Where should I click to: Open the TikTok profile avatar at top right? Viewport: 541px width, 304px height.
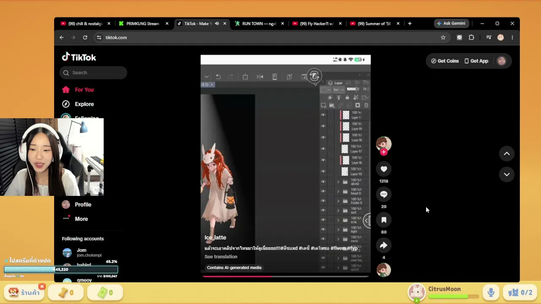click(502, 61)
